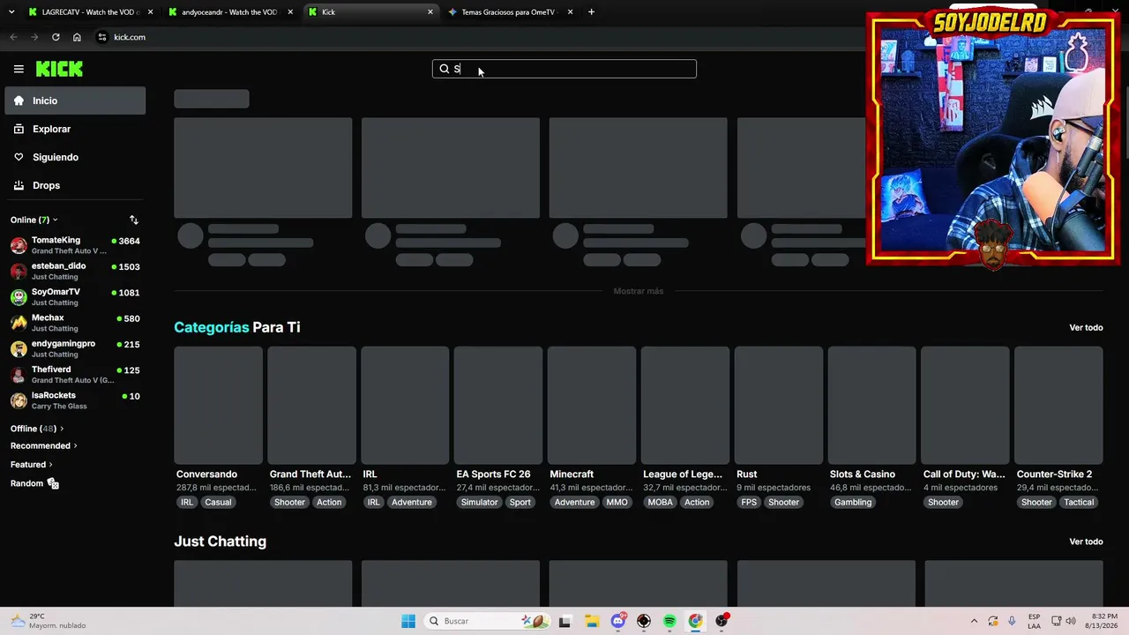The image size is (1129, 635).
Task: Open Task View in the taskbar
Action: pos(564,621)
